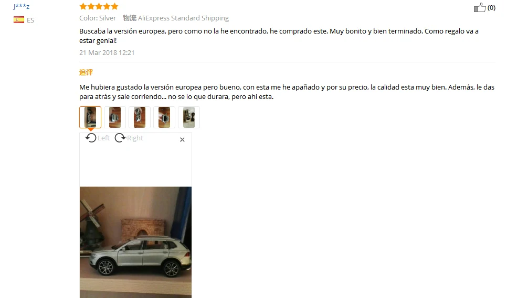Open the fourth review photo thumbnail
Viewport: 507px width, 298px height.
(x=164, y=117)
